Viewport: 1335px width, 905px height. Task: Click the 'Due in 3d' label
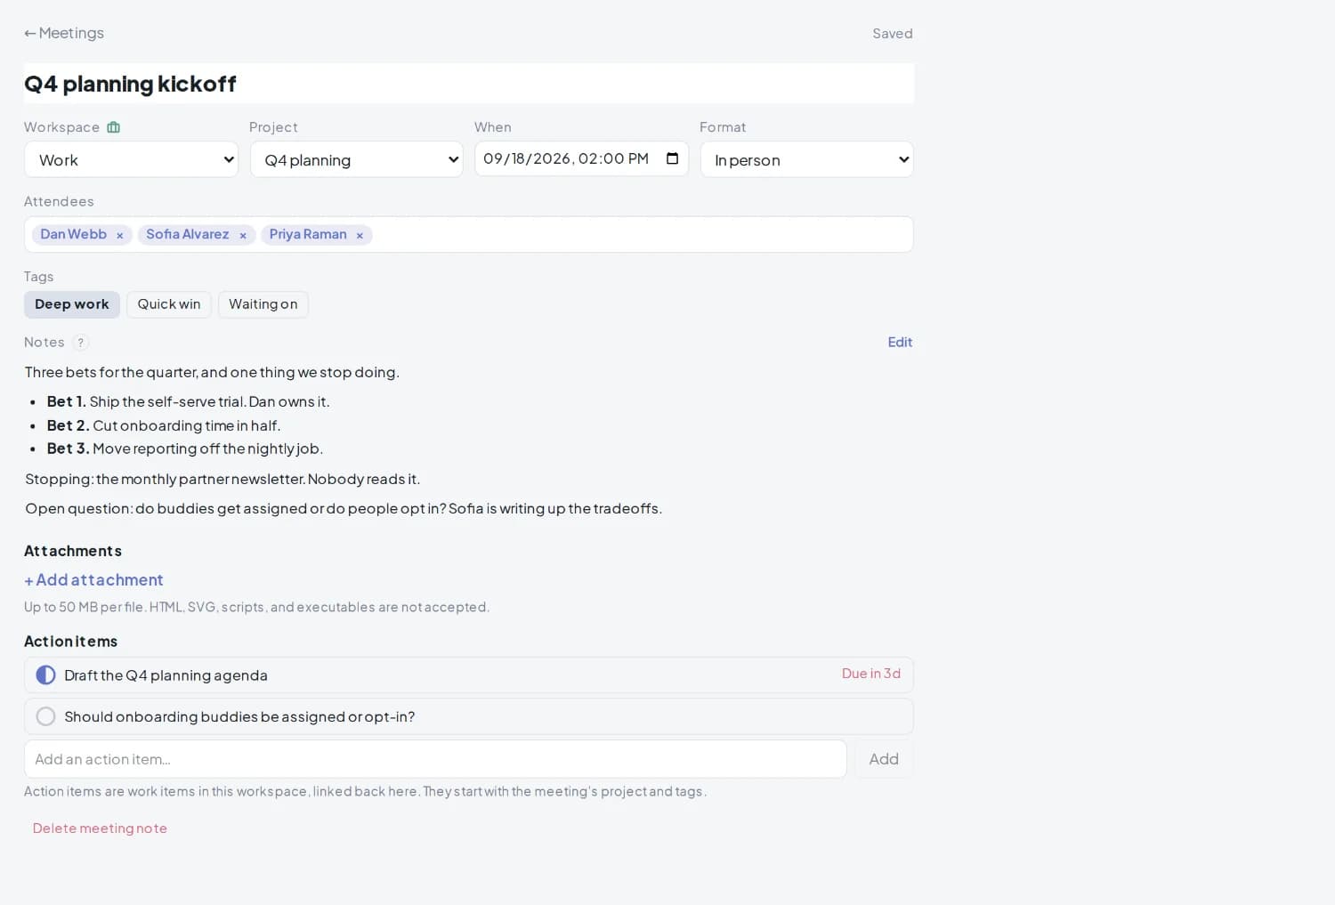pyautogui.click(x=871, y=674)
